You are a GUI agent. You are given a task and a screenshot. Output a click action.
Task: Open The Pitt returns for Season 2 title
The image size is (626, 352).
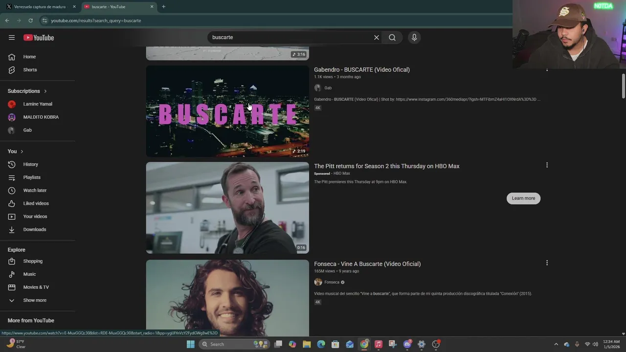tap(387, 166)
